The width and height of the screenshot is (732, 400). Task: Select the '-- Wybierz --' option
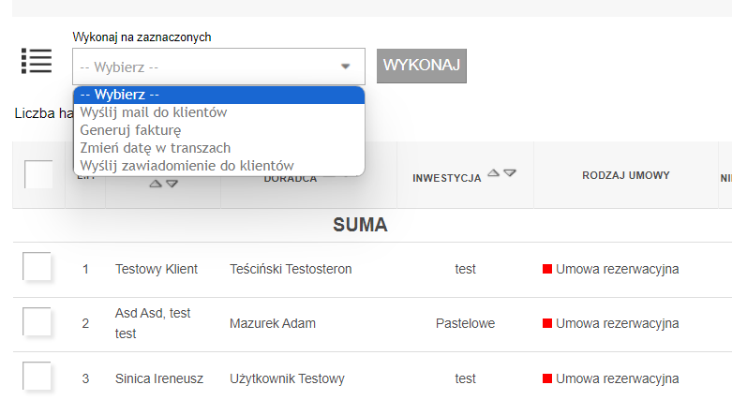[x=219, y=95]
